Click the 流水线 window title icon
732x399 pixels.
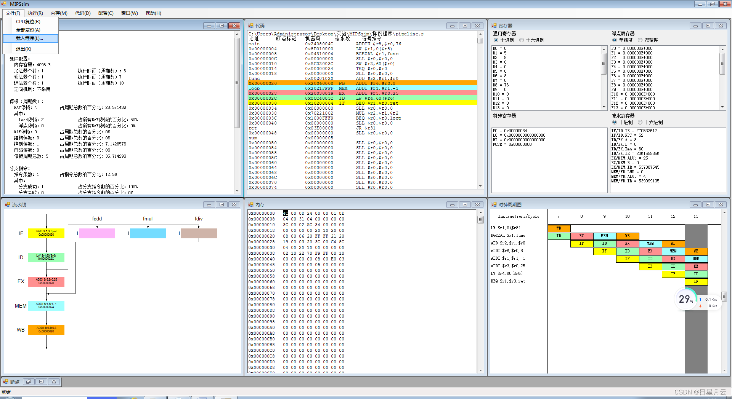(x=8, y=205)
